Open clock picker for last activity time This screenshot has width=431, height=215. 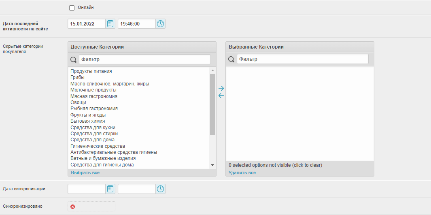[161, 24]
